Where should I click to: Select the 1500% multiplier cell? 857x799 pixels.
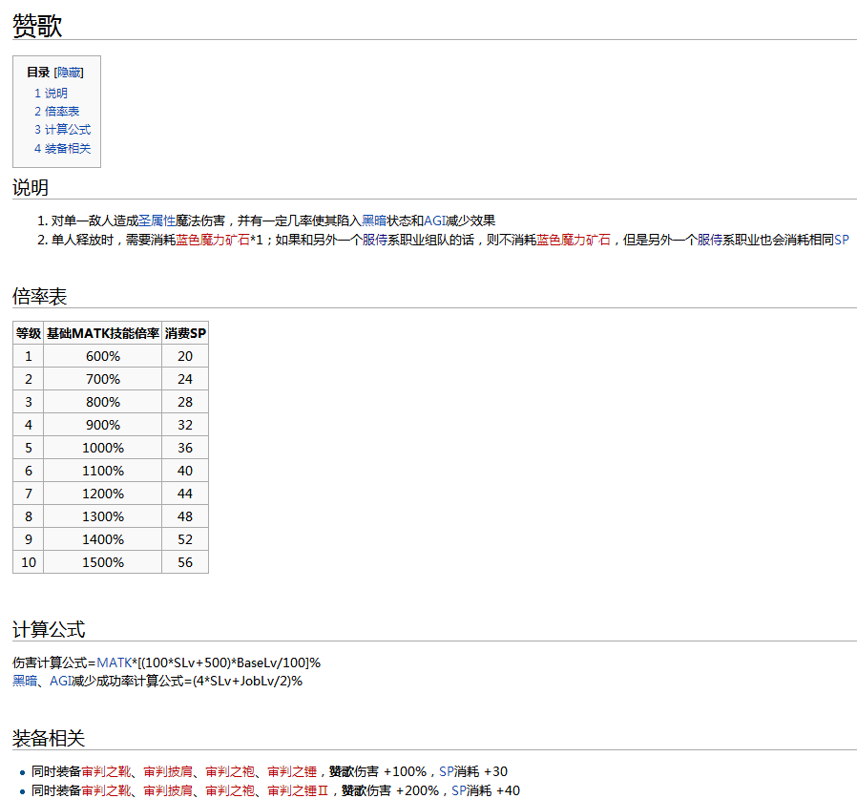pos(103,562)
